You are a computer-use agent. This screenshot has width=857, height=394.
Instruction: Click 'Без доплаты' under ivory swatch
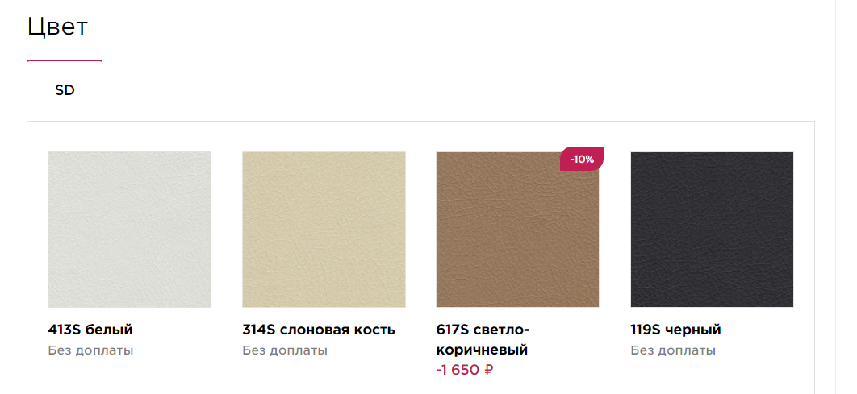click(x=285, y=350)
